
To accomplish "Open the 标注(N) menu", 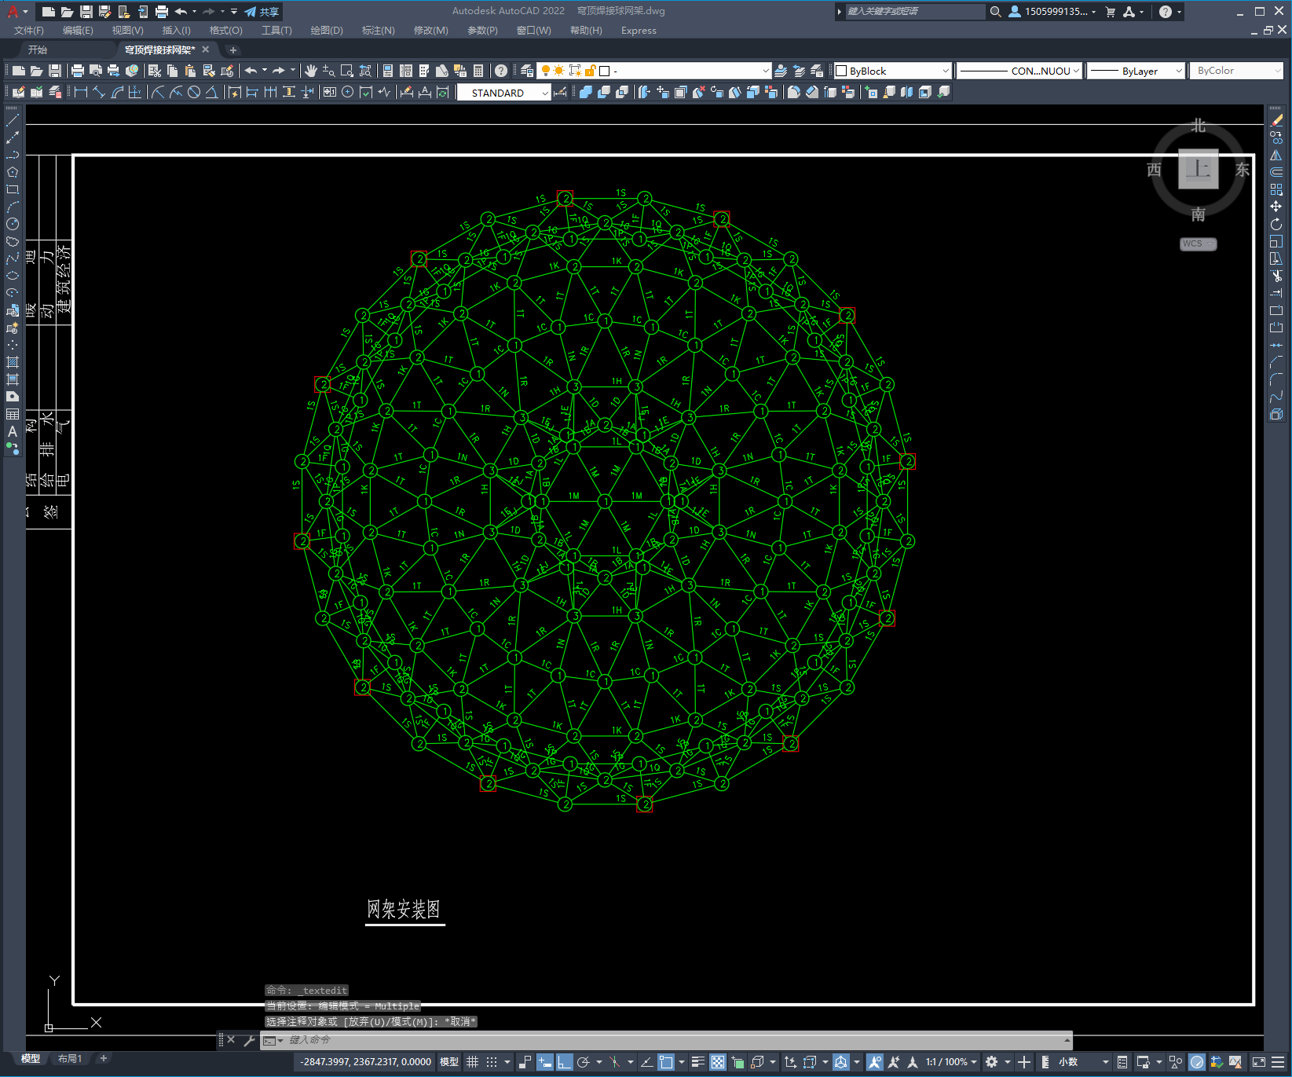I will point(379,31).
